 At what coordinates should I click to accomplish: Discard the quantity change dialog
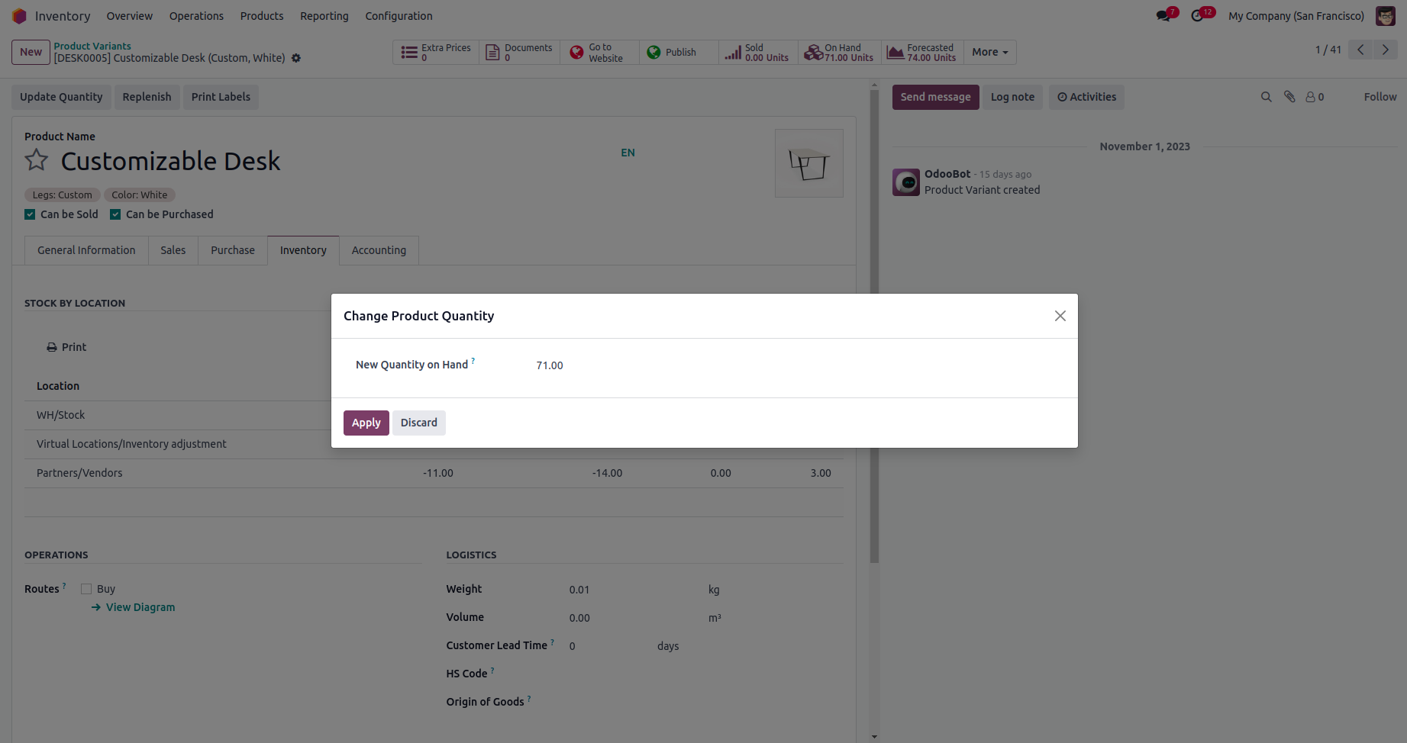pyautogui.click(x=418, y=423)
